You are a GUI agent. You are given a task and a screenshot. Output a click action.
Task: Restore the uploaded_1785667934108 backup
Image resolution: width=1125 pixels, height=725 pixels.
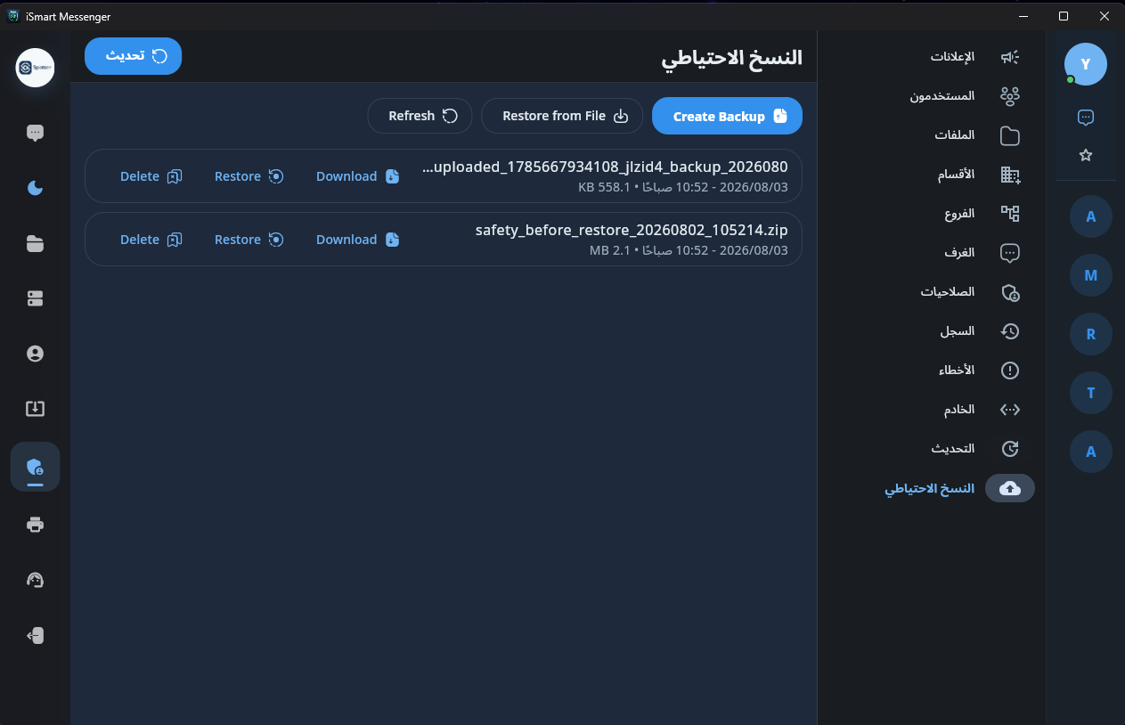point(249,176)
